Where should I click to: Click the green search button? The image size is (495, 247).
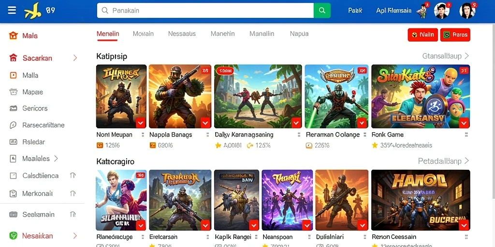click(322, 11)
